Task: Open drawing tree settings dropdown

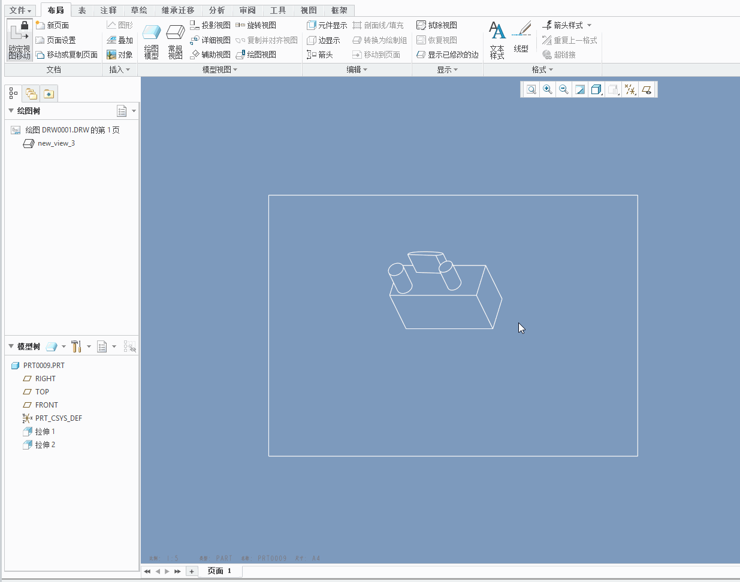Action: click(x=126, y=111)
